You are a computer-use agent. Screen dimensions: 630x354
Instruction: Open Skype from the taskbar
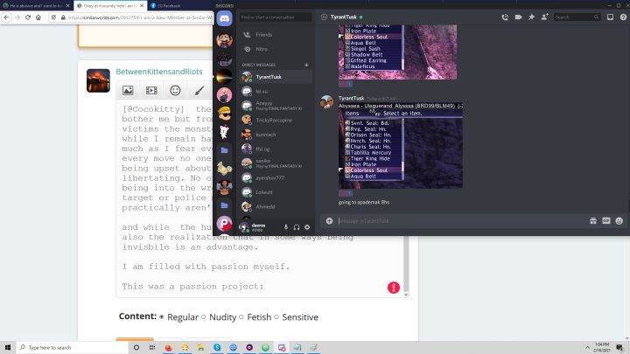click(217, 347)
